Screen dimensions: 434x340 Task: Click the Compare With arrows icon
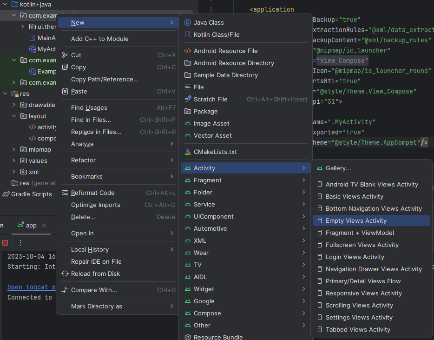[x=65, y=290]
